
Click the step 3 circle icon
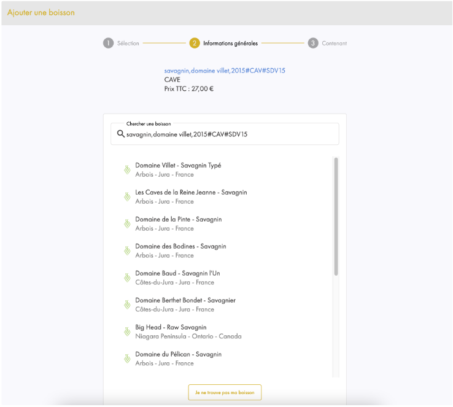313,43
